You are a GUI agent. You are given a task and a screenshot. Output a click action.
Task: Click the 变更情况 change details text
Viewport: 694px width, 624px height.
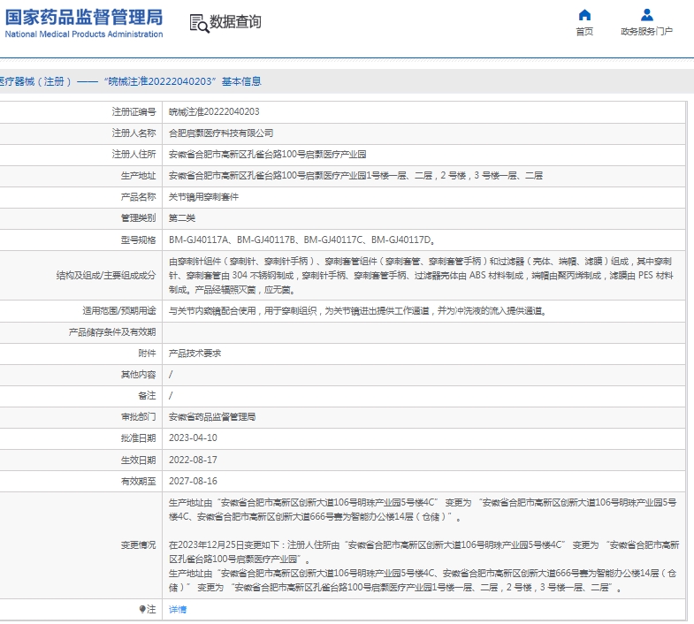[423, 545]
